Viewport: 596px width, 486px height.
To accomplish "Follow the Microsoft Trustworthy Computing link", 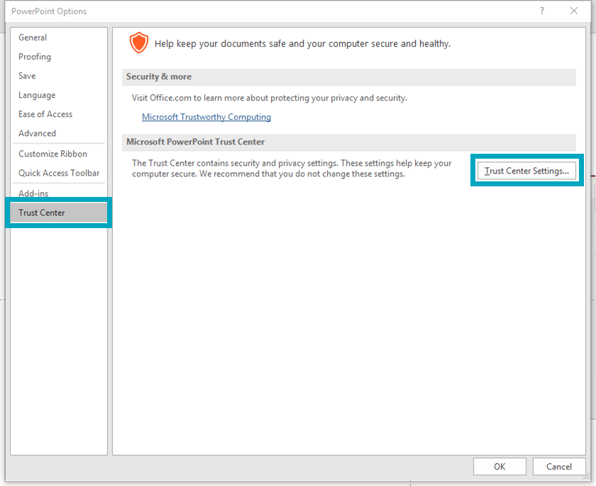I will tap(206, 117).
